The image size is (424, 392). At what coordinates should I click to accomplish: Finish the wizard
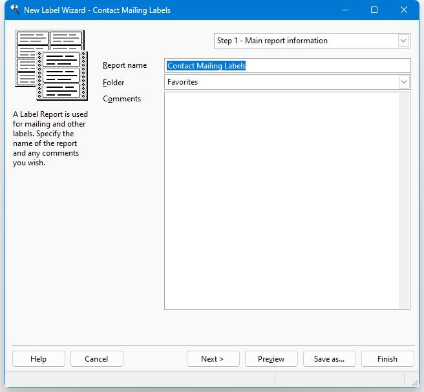pyautogui.click(x=387, y=359)
